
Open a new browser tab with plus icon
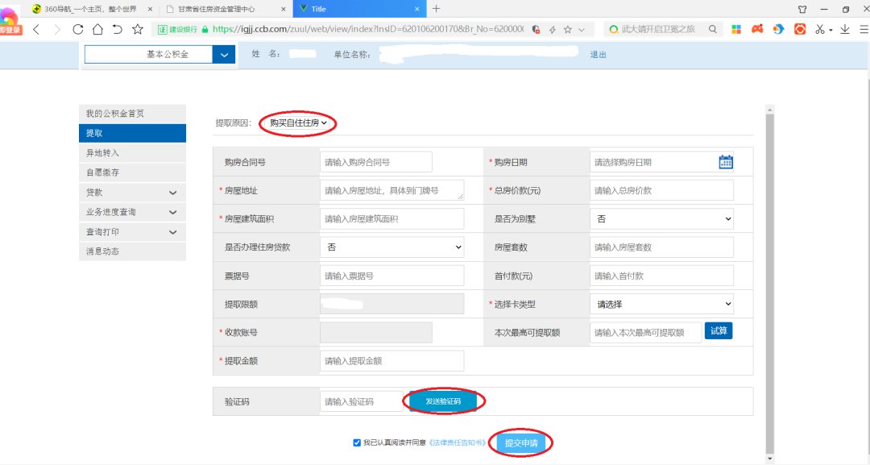437,9
